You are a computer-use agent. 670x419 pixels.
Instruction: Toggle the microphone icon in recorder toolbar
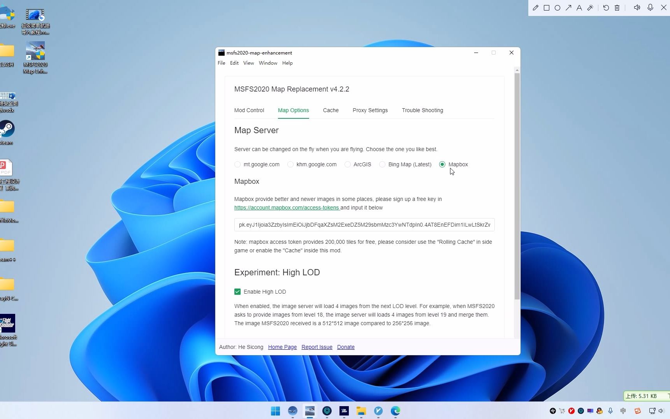coord(650,8)
